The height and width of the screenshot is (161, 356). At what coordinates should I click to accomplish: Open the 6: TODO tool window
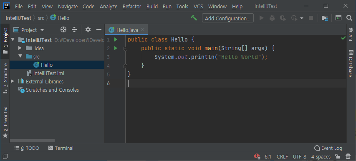[x=27, y=148]
